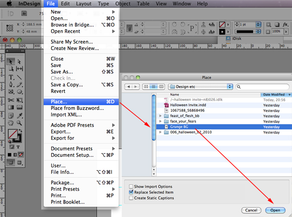Expand the face_your_fears folder
This screenshot has height=217, width=292.
tap(160, 121)
